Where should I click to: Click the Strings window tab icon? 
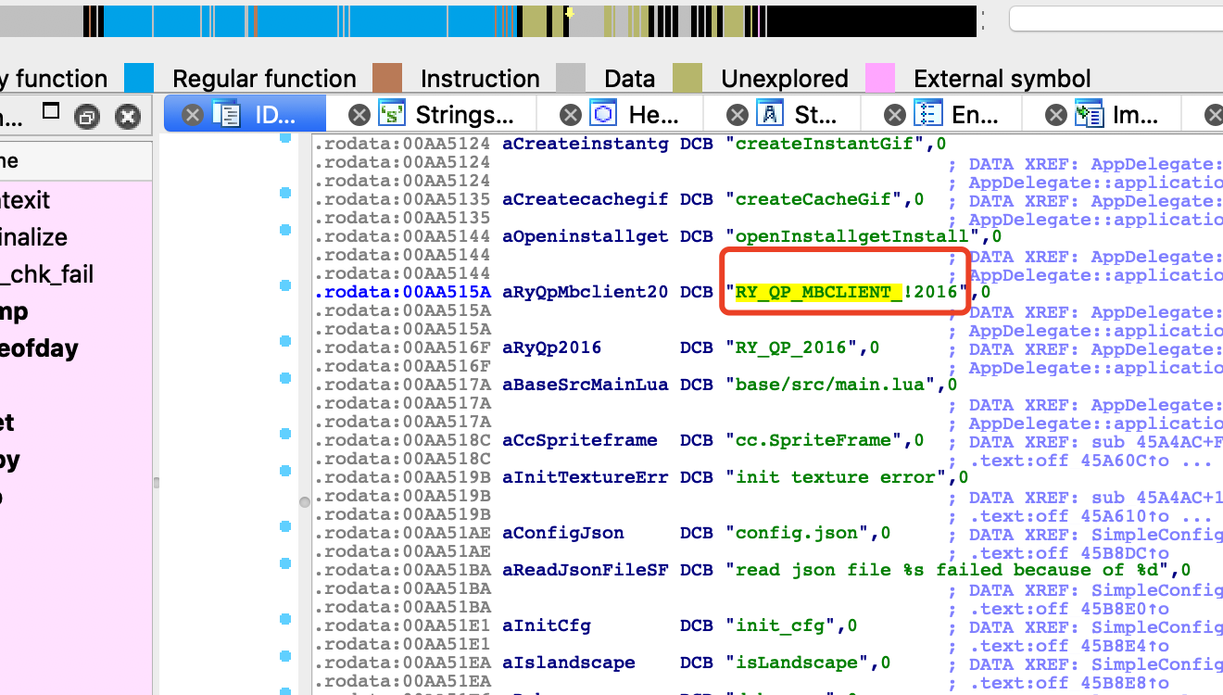393,114
